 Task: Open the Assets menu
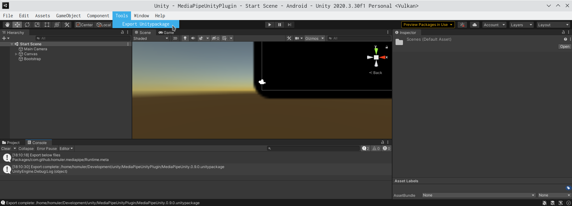(42, 16)
